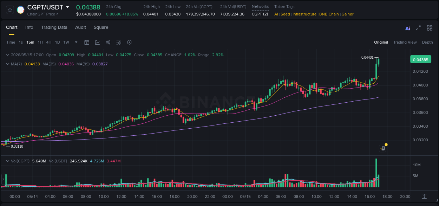Open the technical indicators line-chart icon
Screen dimensions: 439x206
(97, 42)
